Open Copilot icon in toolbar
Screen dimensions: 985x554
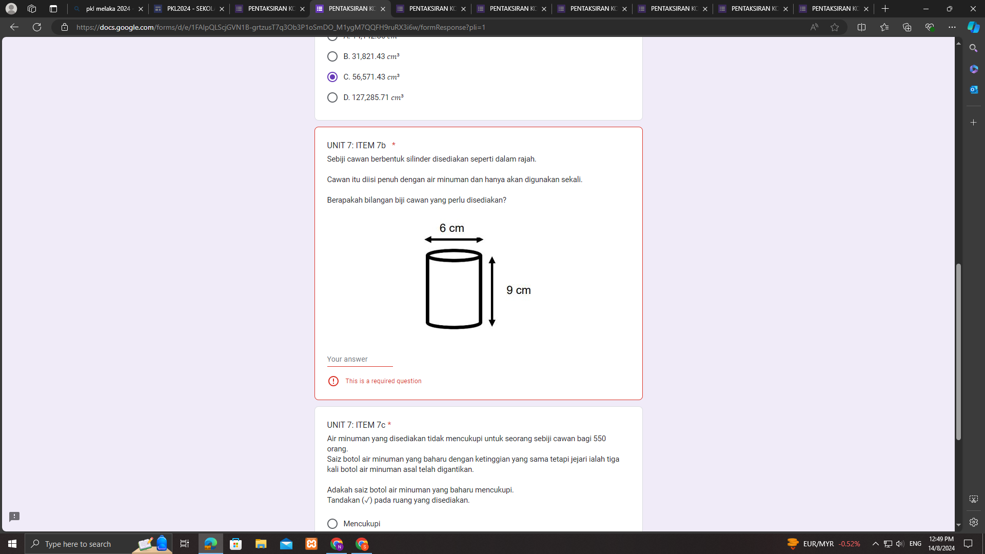pos(973,27)
